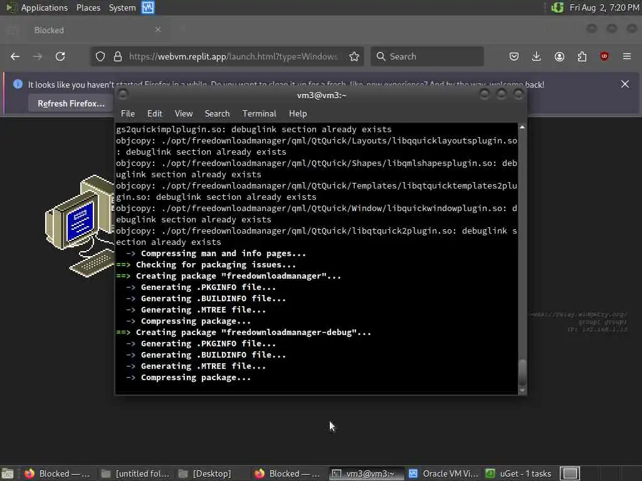Go back in Firefox

(x=15, y=56)
